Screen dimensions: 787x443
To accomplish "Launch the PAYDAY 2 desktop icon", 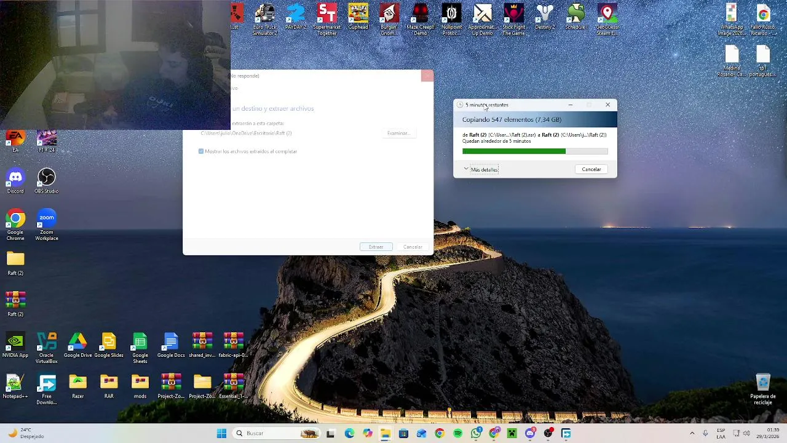I will [x=296, y=17].
